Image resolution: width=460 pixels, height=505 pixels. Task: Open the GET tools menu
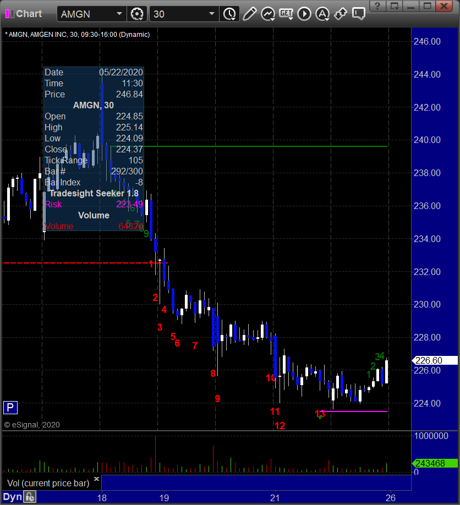pyautogui.click(x=286, y=14)
